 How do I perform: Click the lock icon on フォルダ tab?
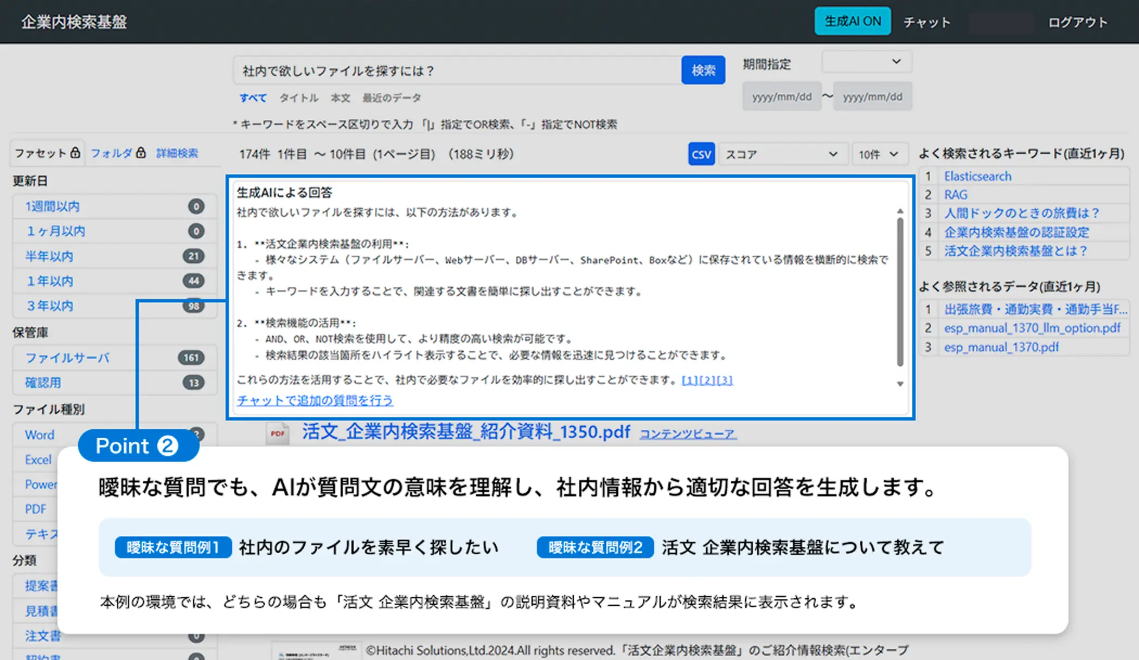tap(141, 153)
